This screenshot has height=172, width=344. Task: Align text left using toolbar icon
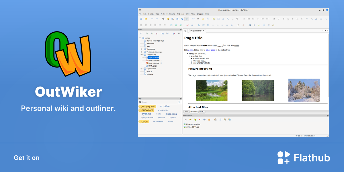141,25
